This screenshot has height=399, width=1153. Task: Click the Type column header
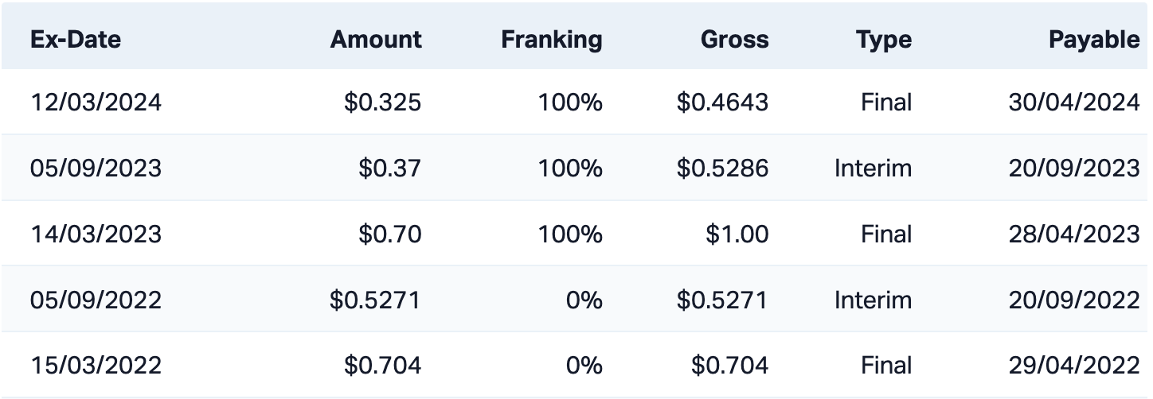click(884, 40)
